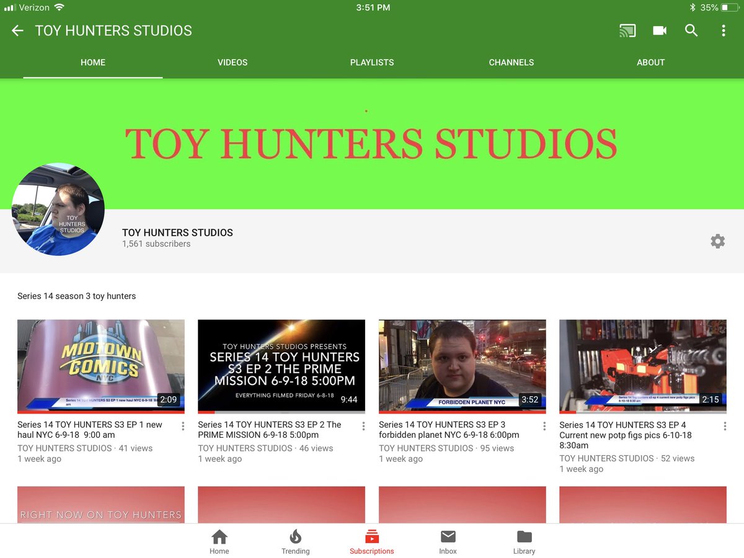Open options for S3 EP 2 video
The image size is (744, 558).
[363, 426]
